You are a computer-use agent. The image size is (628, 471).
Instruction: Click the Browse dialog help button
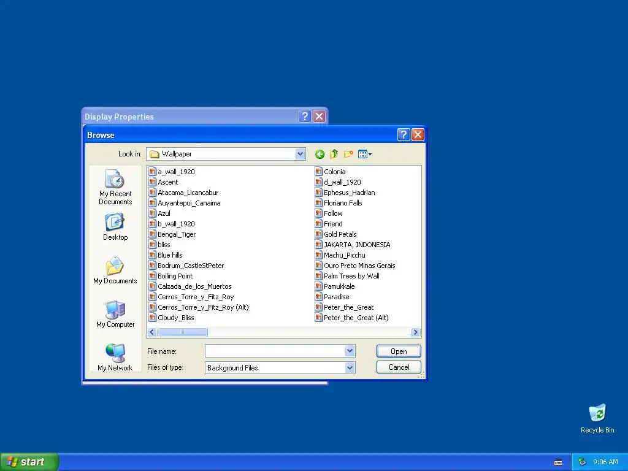coord(404,135)
